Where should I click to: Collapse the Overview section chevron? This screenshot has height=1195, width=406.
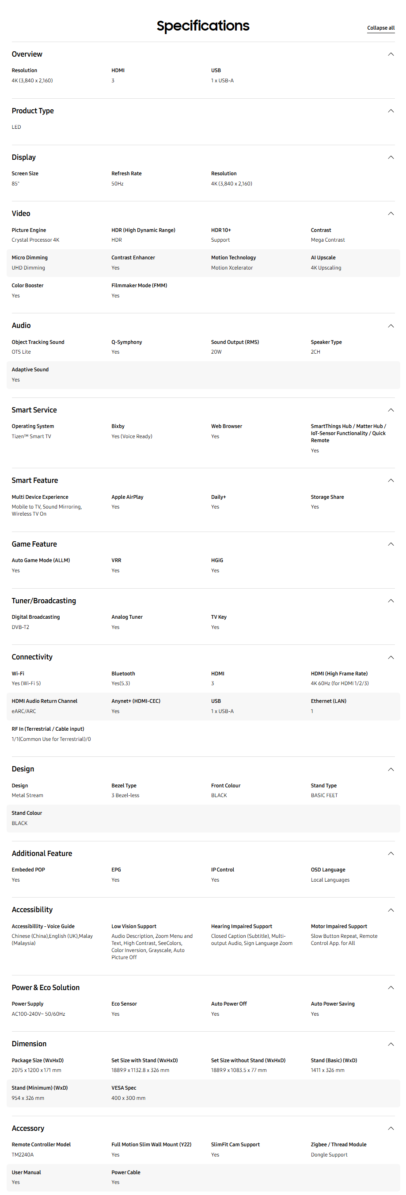click(391, 54)
